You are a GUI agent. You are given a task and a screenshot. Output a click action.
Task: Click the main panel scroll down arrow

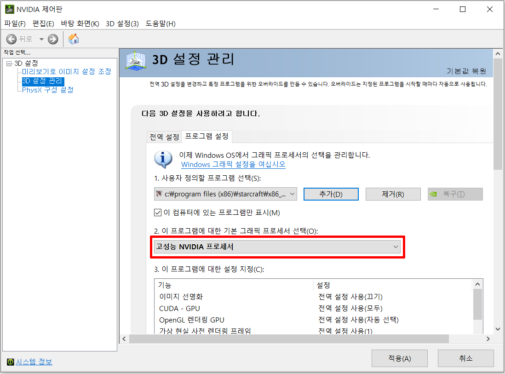point(498,329)
